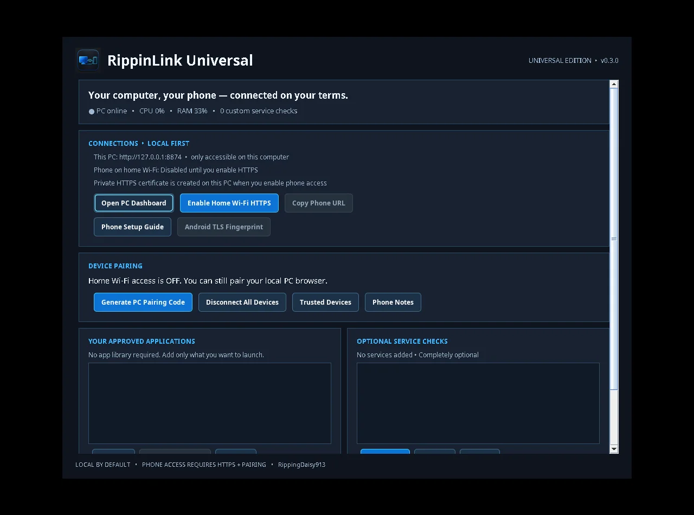The width and height of the screenshot is (694, 515).
Task: Disconnect All Devices
Action: [x=242, y=302]
